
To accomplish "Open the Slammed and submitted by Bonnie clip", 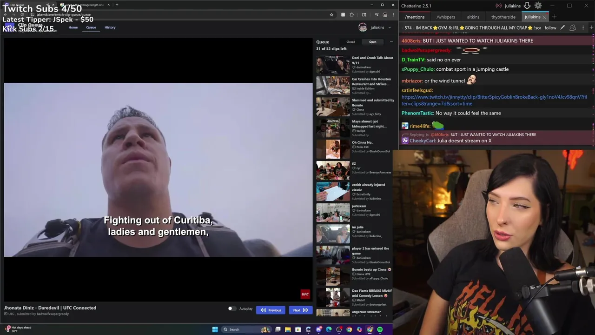I will pyautogui.click(x=355, y=107).
